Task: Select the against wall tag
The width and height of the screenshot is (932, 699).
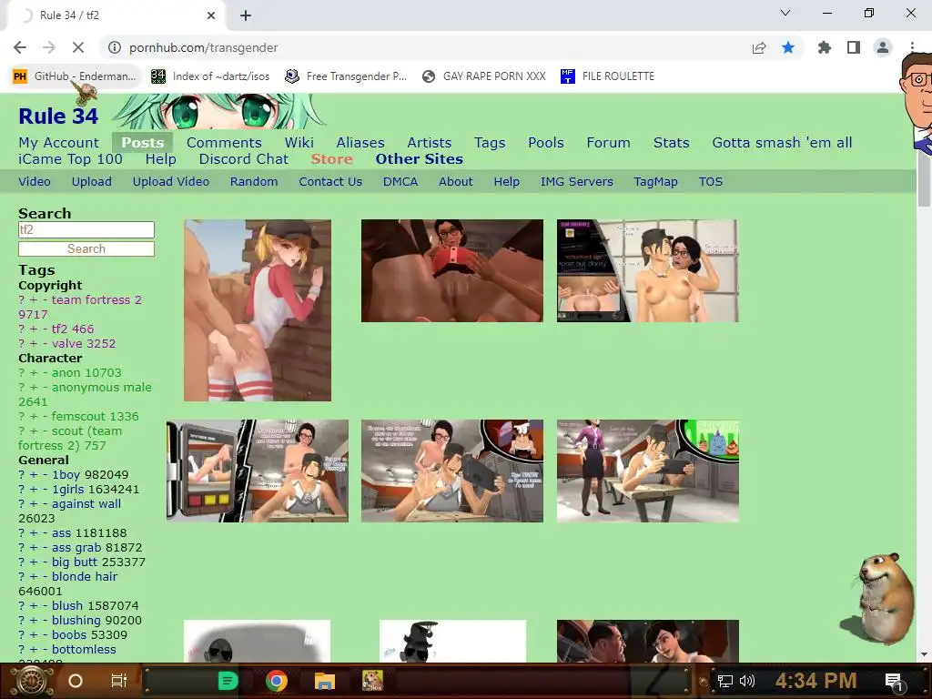Action: click(x=86, y=504)
